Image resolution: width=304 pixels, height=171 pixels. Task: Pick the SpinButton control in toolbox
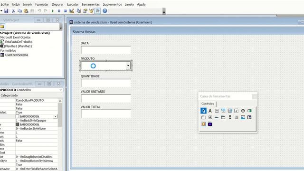pyautogui.click(x=237, y=117)
